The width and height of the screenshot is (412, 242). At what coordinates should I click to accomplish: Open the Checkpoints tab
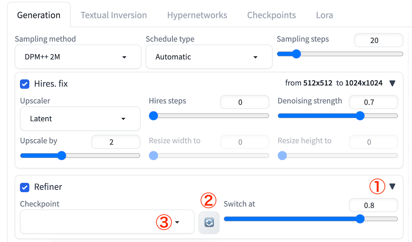(272, 15)
